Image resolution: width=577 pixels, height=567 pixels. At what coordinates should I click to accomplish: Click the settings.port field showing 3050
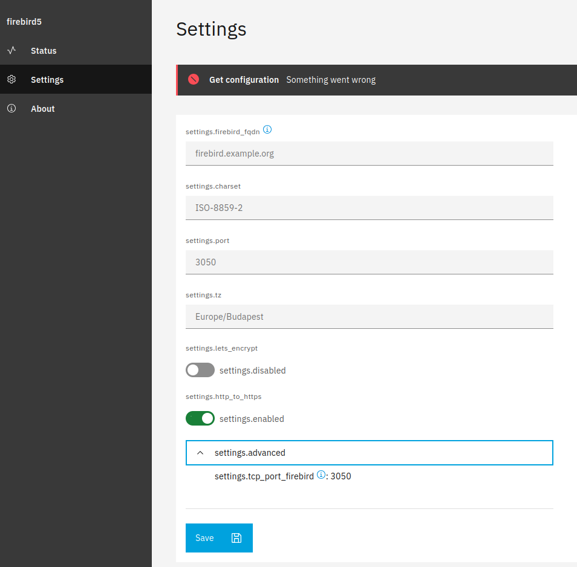coord(369,262)
